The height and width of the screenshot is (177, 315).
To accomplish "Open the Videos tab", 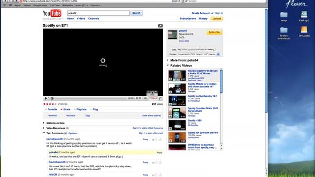I will 81,19.
